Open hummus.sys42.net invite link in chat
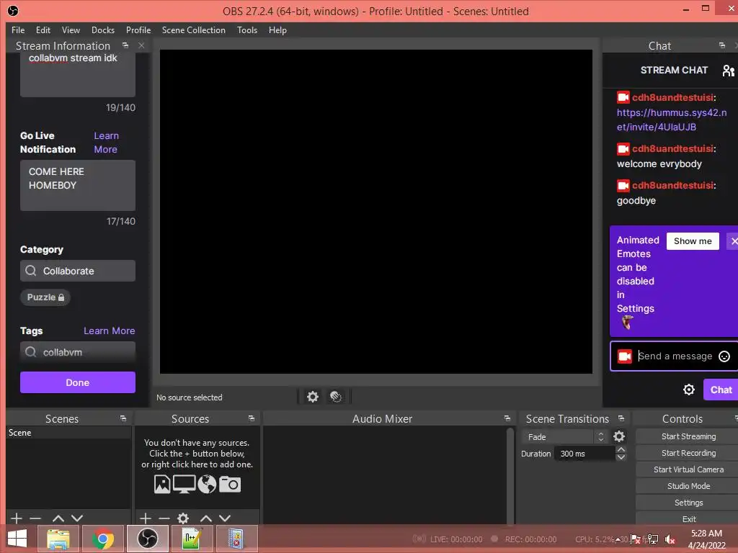Screen dimensions: 738x553 672,120
